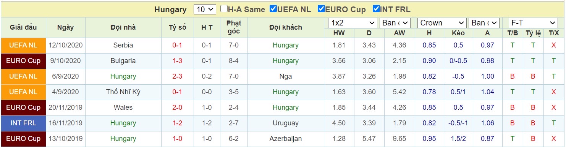Open the match count dropdown showing 10
The height and width of the screenshot is (147, 566).
[205, 9]
